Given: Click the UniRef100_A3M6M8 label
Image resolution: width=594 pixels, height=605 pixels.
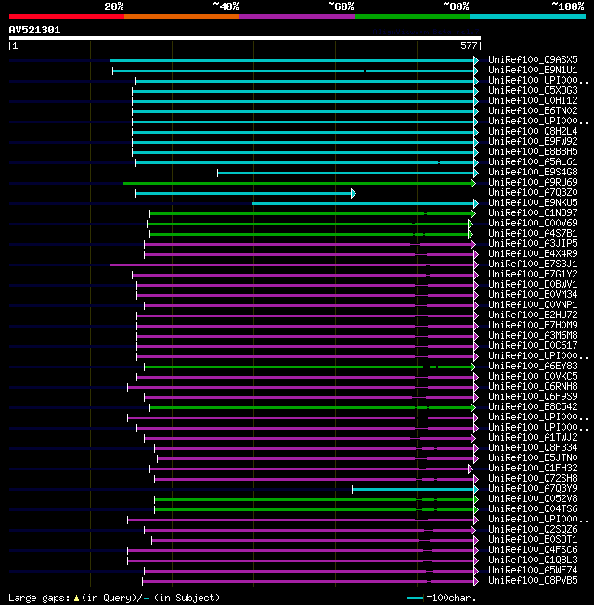Looking at the screenshot, I should 533,335.
